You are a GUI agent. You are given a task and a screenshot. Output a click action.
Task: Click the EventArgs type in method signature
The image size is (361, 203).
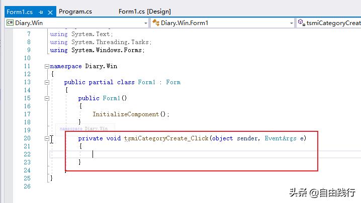click(280, 138)
